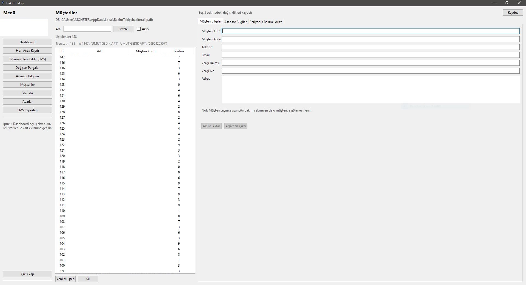Screen dimensions: 526x285
Task: Switch to Periyodik Bakım tab
Action: 261,22
